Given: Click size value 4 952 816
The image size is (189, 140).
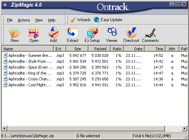Looking at the screenshot, I should coord(78,85).
